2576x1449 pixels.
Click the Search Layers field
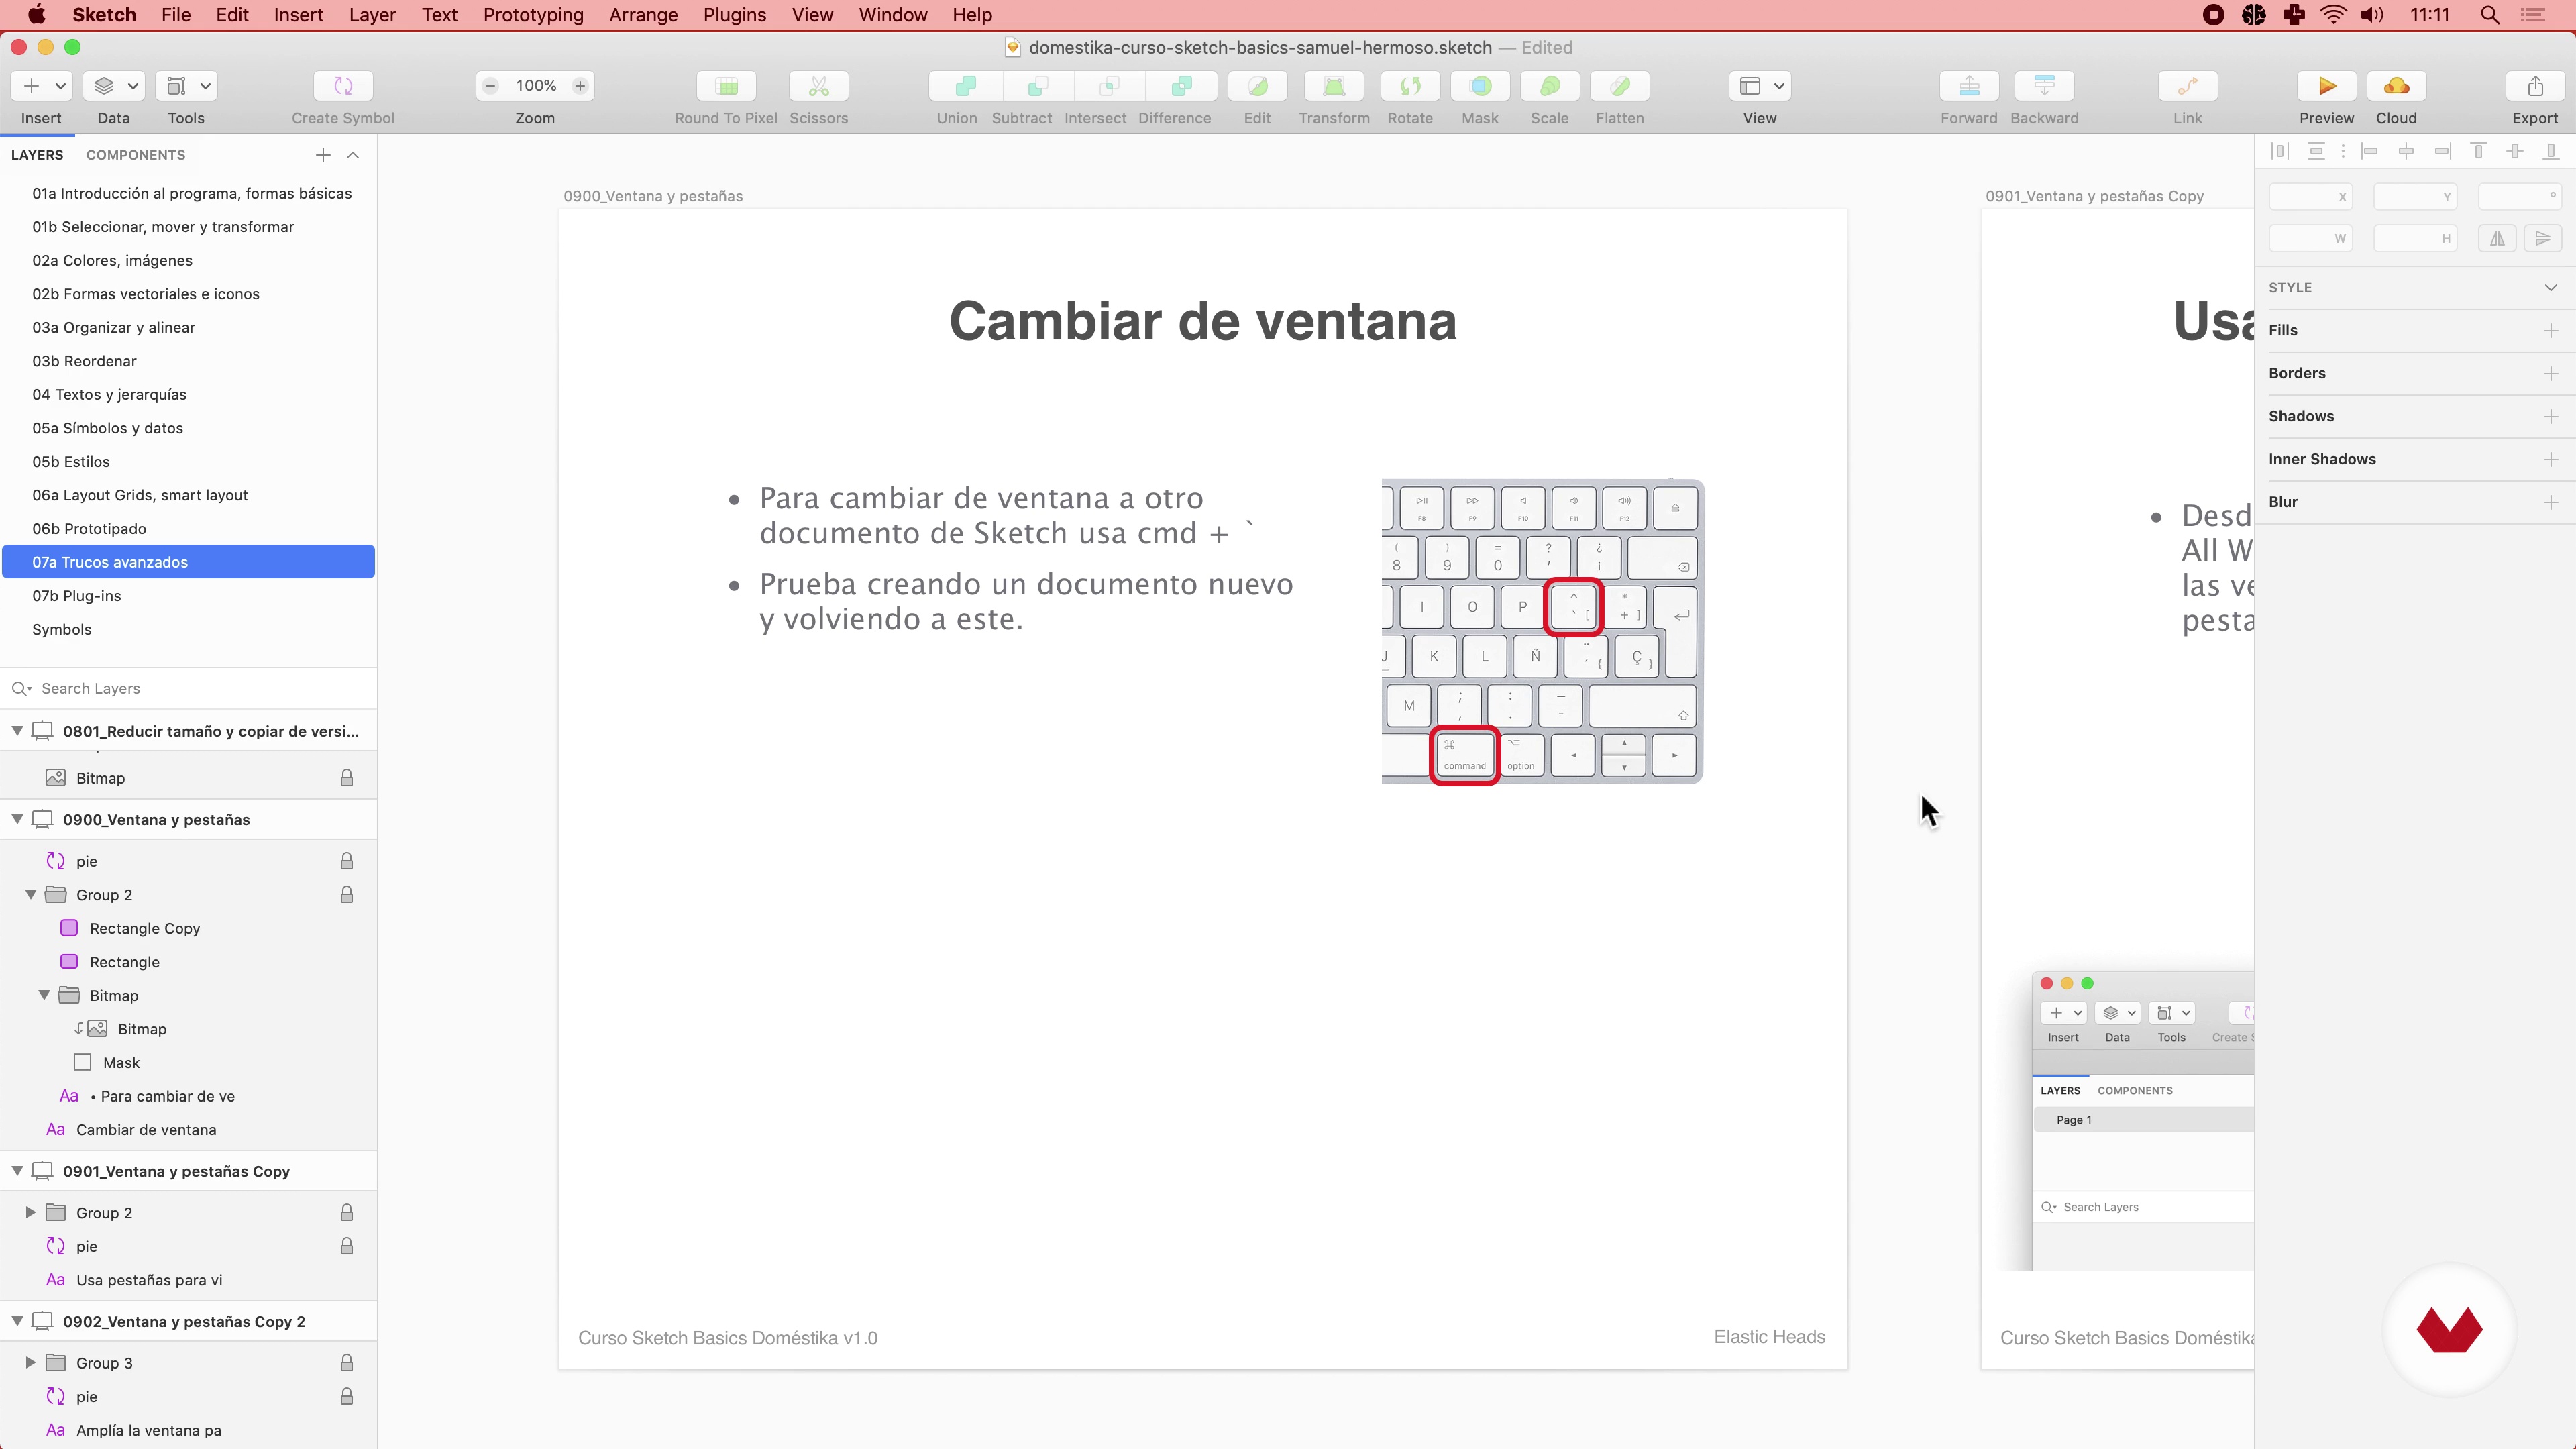(x=190, y=688)
